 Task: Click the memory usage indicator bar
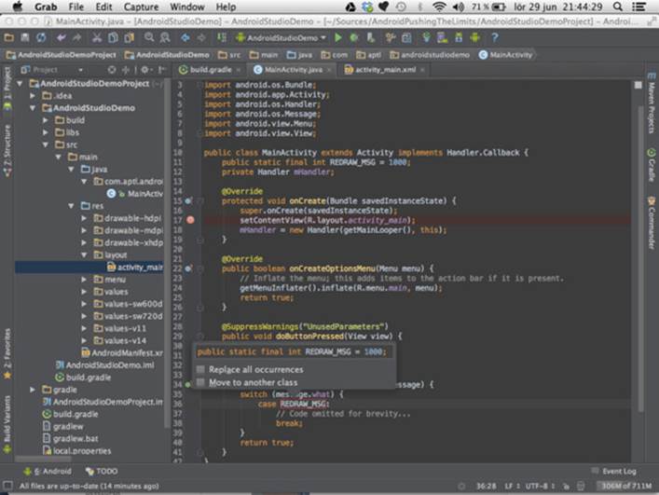tap(625, 487)
